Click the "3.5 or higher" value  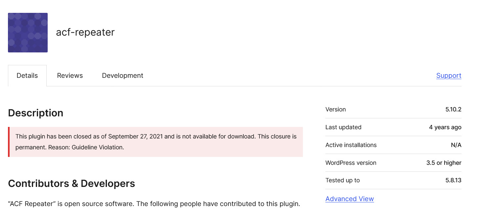coord(444,163)
